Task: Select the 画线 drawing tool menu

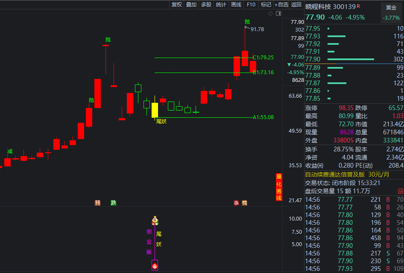Action: pyautogui.click(x=236, y=5)
